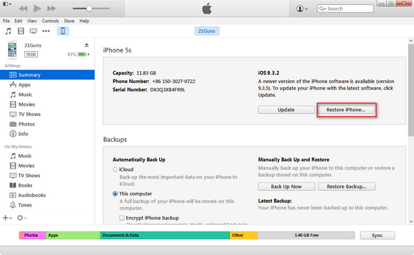Viewport: 414px width, 255px height.
Task: Click the 21Guns device tab button
Action: click(207, 31)
